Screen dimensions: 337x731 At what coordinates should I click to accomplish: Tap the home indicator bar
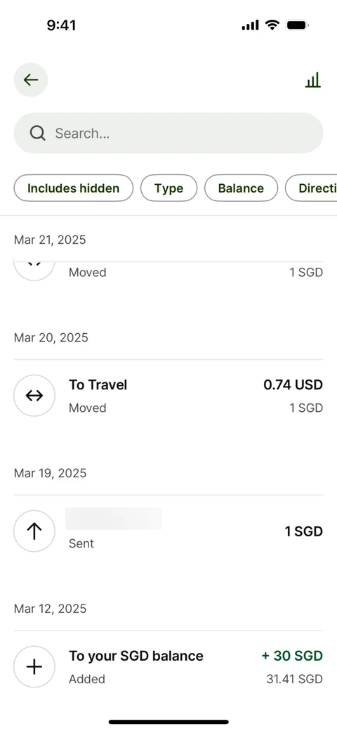pyautogui.click(x=168, y=722)
